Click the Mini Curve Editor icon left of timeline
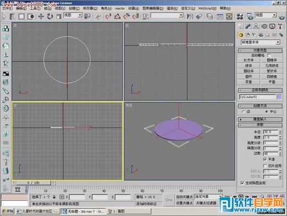 point(18,189)
